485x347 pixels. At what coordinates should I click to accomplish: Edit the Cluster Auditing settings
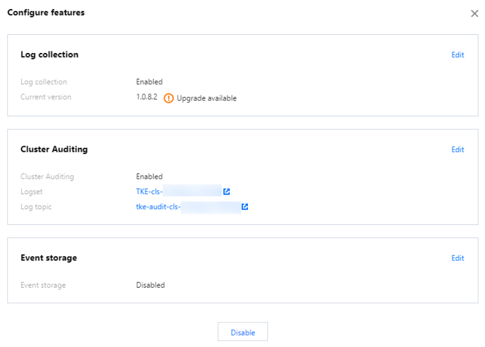[x=458, y=150]
